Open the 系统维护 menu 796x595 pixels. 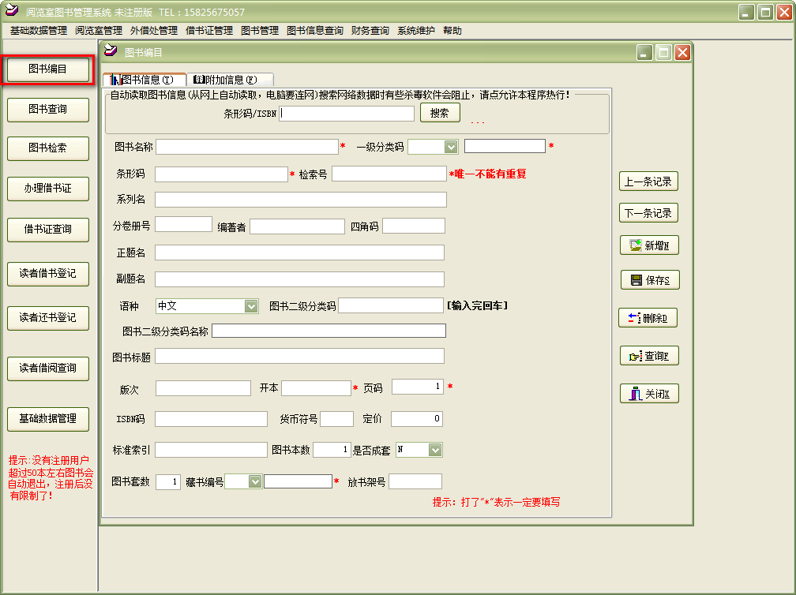(415, 31)
